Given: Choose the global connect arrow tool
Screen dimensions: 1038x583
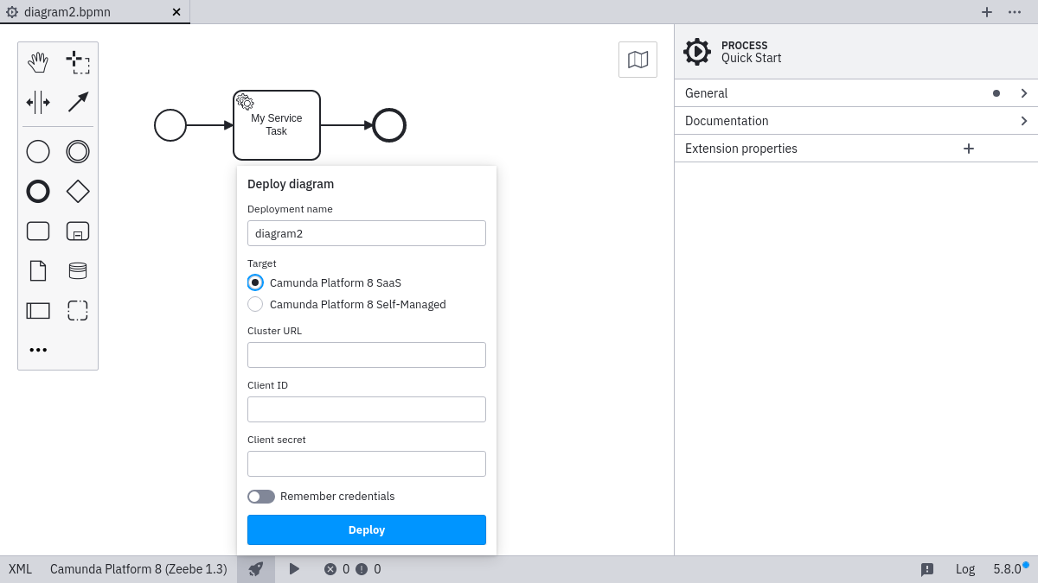Looking at the screenshot, I should tap(78, 102).
